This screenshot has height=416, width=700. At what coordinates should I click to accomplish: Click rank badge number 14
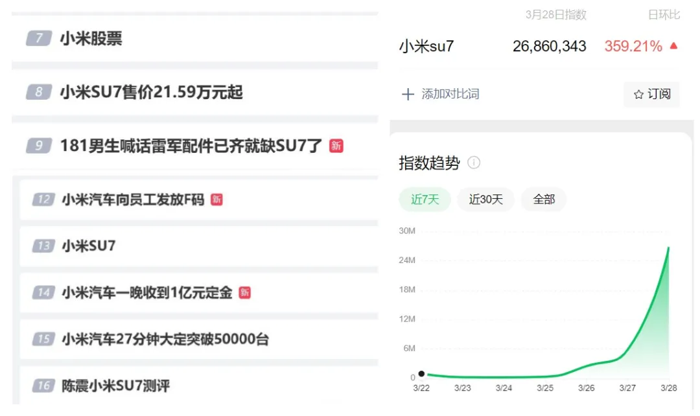click(44, 293)
